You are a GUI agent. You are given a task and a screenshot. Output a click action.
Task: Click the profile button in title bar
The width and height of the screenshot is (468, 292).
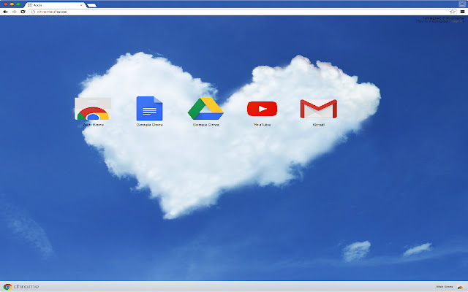coord(462,4)
